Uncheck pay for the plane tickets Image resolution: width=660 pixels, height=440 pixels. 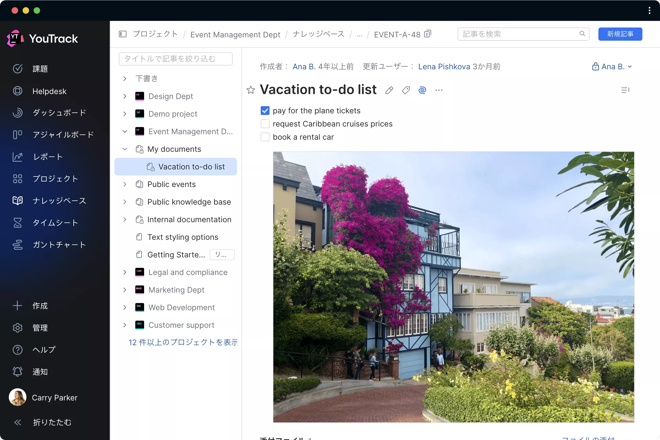click(x=265, y=111)
